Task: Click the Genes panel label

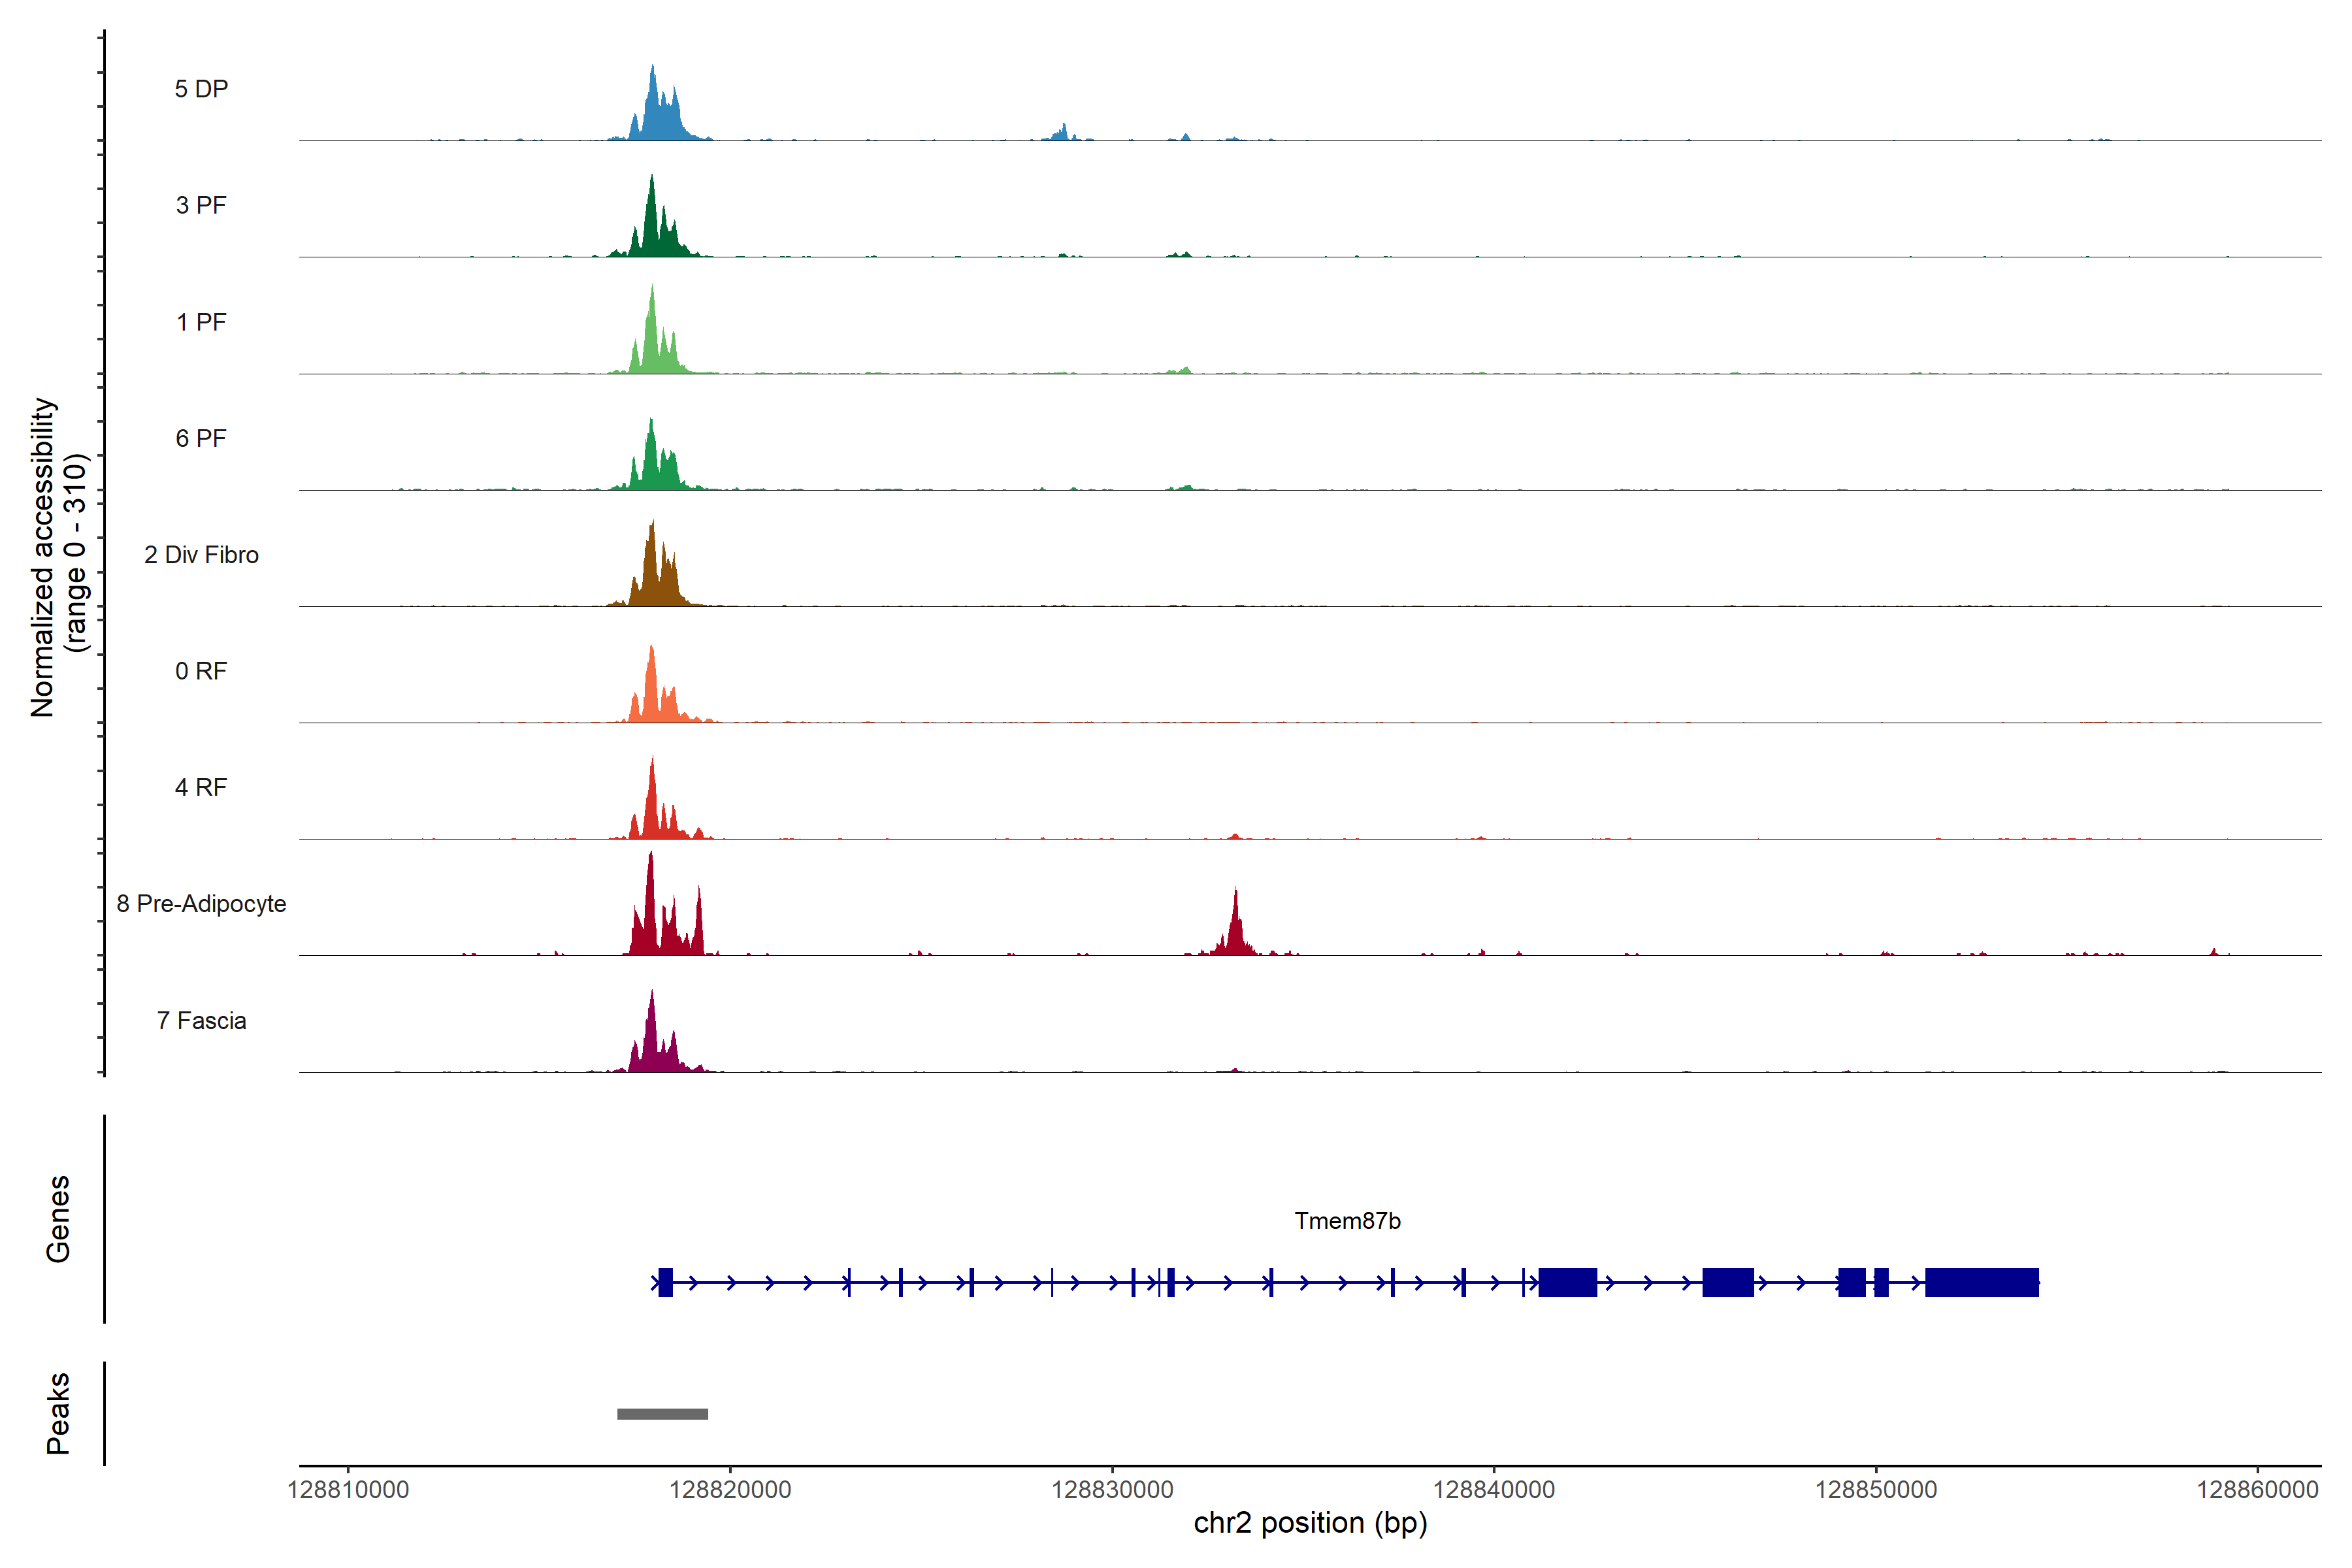Action: [x=58, y=1219]
